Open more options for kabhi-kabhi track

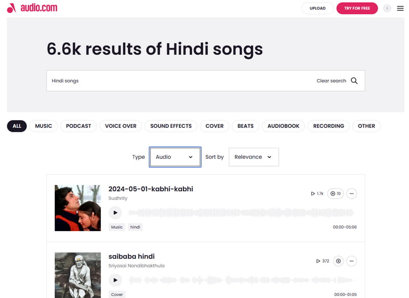(351, 193)
